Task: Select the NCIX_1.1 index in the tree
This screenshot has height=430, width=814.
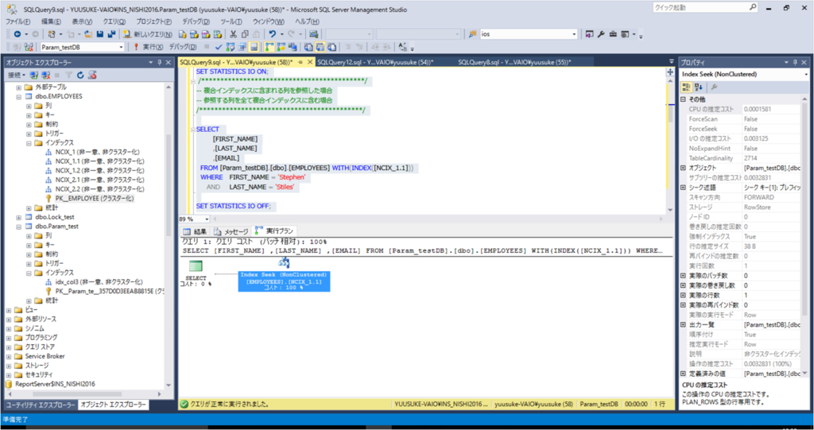Action: click(x=99, y=161)
